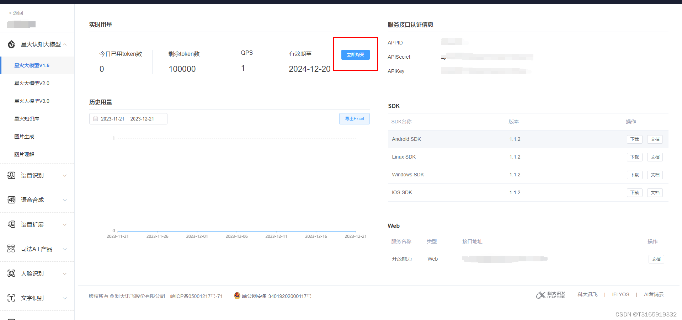This screenshot has height=320, width=682.
Task: Click the 剩余token数 value 100000
Action: (182, 69)
